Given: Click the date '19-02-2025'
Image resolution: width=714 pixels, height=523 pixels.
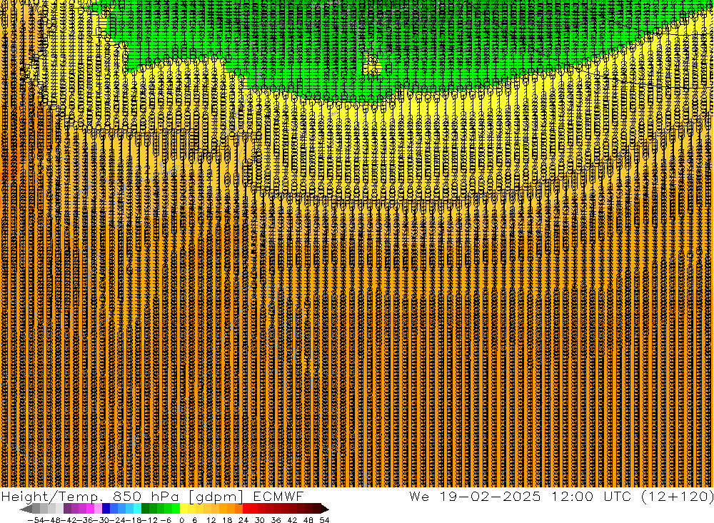Looking at the screenshot, I should pyautogui.click(x=490, y=497).
